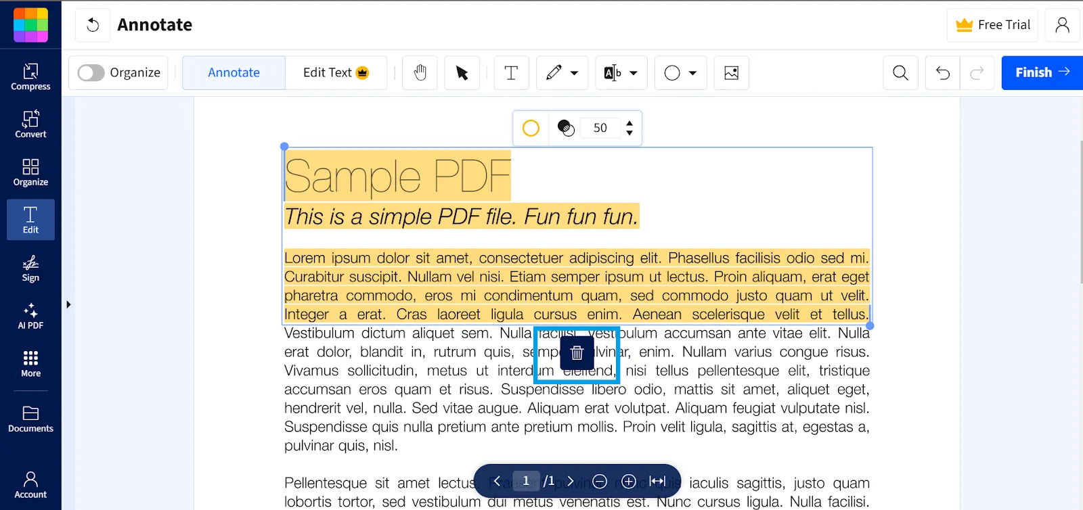This screenshot has width=1083, height=510.
Task: Fit page to width
Action: coord(657,481)
